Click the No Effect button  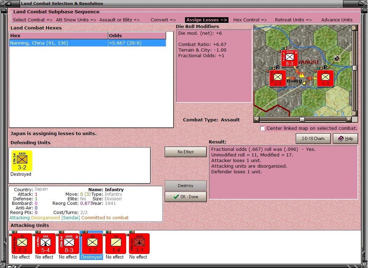pyautogui.click(x=185, y=152)
